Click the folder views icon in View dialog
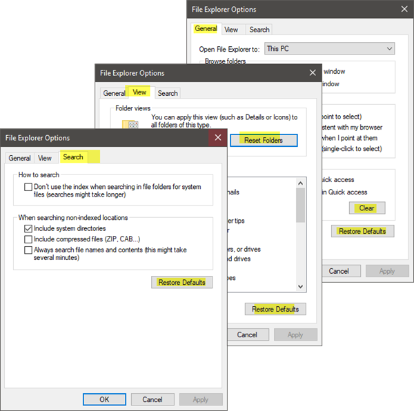The image size is (414, 411). [130, 124]
